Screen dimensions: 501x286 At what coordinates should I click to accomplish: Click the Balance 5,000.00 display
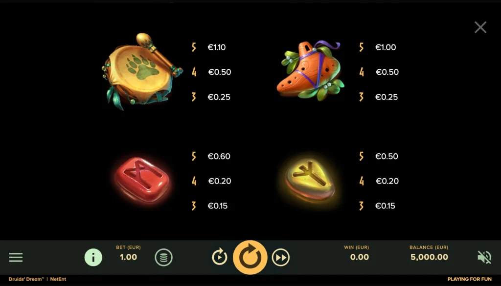click(x=429, y=257)
